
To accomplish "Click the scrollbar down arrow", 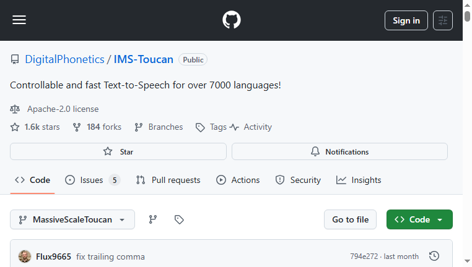I will click(x=467, y=261).
